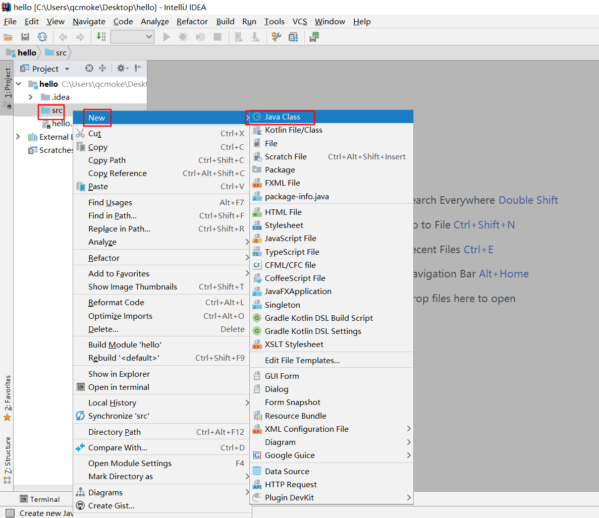Screen dimensions: 599x518
Task: Choose Reformat Code in the context menu
Action: [x=161, y=302]
